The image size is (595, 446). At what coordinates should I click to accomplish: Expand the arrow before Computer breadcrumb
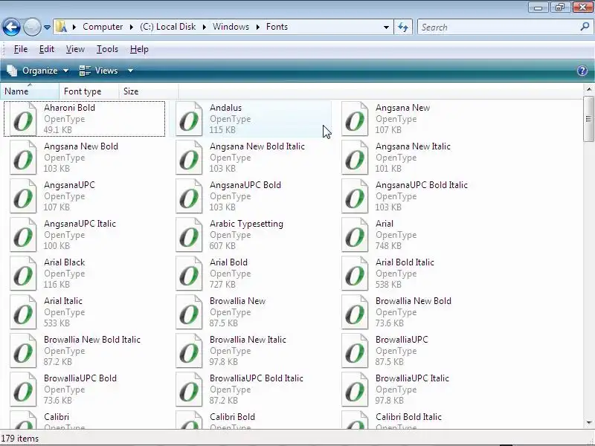point(74,27)
